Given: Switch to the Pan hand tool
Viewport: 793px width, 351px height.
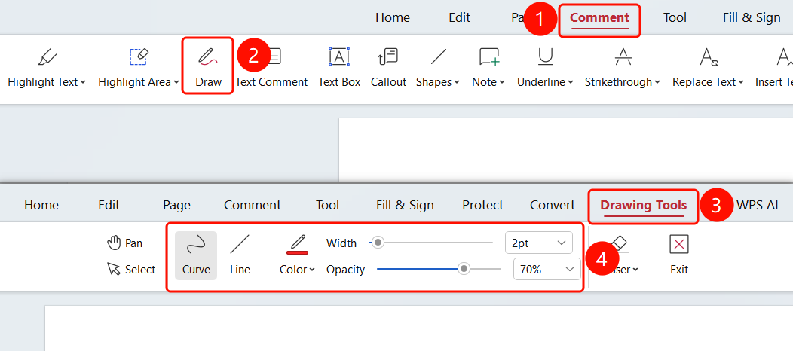Looking at the screenshot, I should [125, 243].
